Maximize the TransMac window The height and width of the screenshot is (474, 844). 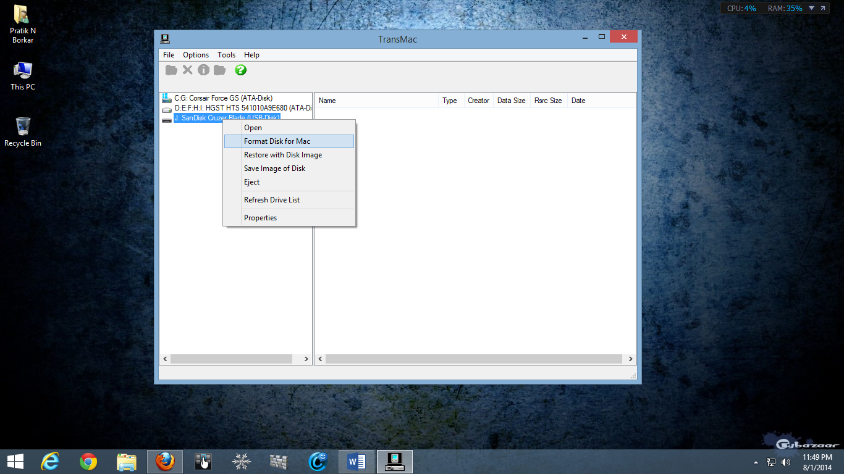601,37
